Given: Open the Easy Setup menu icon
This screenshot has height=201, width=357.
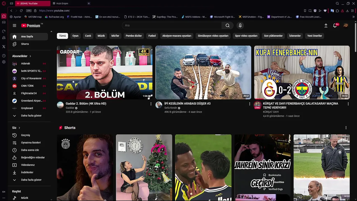Looking at the screenshot, I should (x=353, y=11).
